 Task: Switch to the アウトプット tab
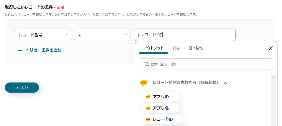pyautogui.click(x=154, y=48)
